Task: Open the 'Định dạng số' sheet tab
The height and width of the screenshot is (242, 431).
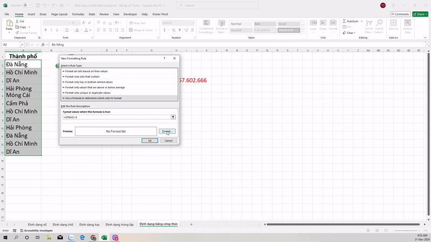Action: 37,224
